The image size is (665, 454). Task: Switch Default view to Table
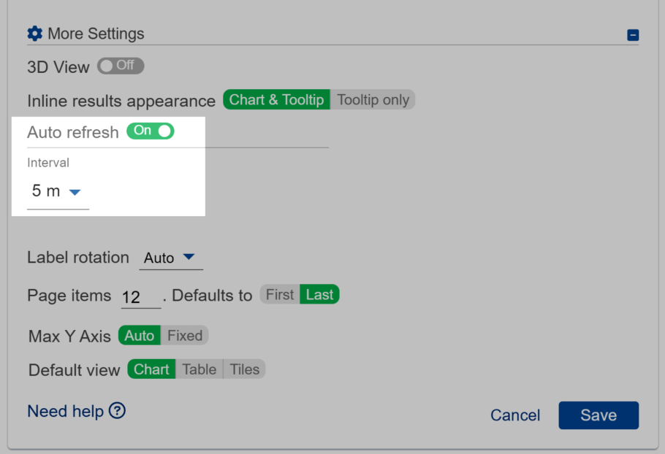point(199,369)
